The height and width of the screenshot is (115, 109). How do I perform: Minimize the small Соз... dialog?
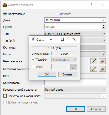click(51, 39)
